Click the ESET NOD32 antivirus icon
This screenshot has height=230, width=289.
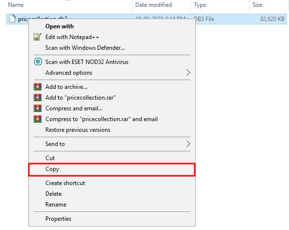tap(38, 62)
